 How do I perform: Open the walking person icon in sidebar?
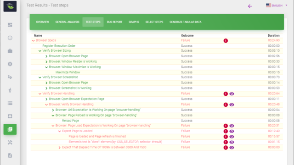click(x=10, y=90)
